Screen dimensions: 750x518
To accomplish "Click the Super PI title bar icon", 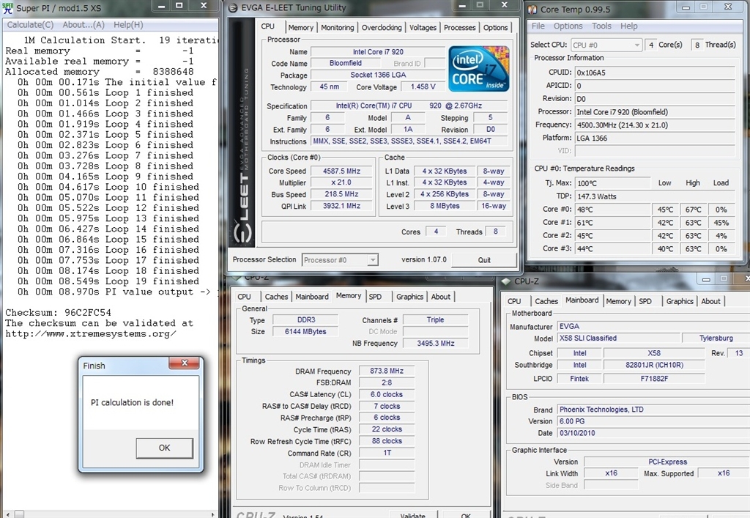I will point(7,8).
